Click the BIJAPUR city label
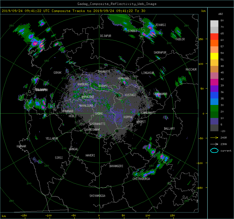The width and height of the screenshot is (234, 219). click(106, 36)
